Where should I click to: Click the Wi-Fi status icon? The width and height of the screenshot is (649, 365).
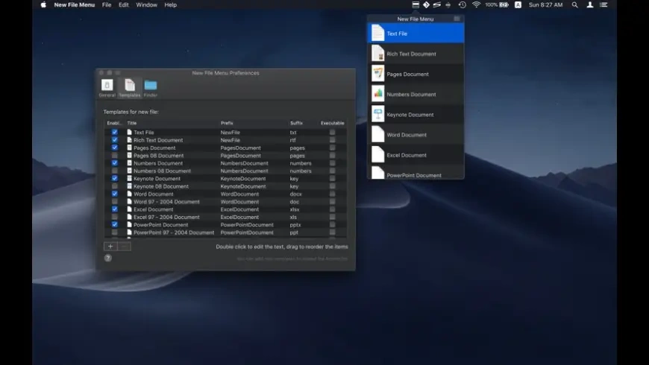[477, 5]
